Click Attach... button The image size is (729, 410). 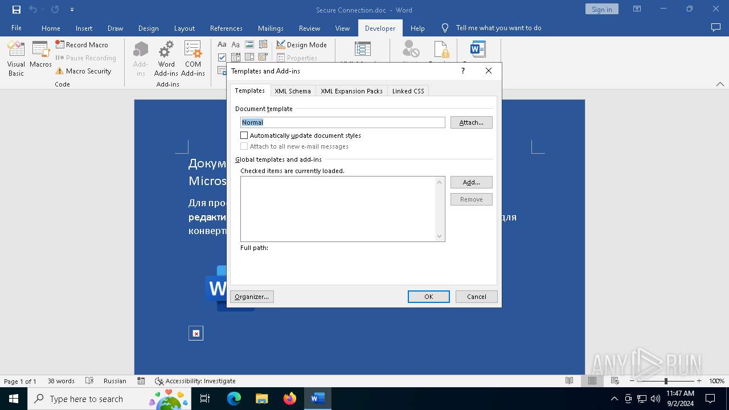tap(472, 122)
